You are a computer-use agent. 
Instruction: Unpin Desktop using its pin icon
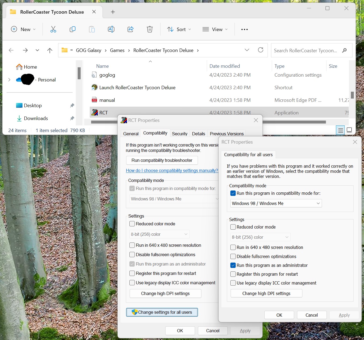[x=72, y=106]
